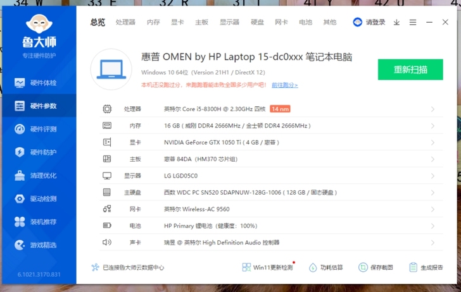Click 生成报告 to generate report
The width and height of the screenshot is (461, 292).
click(426, 267)
